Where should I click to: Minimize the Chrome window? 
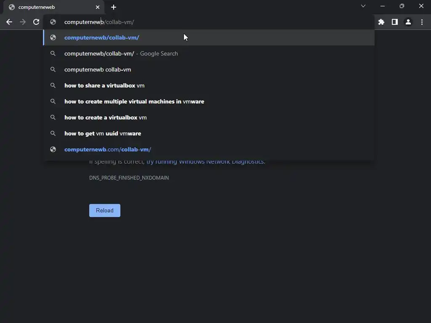(383, 6)
